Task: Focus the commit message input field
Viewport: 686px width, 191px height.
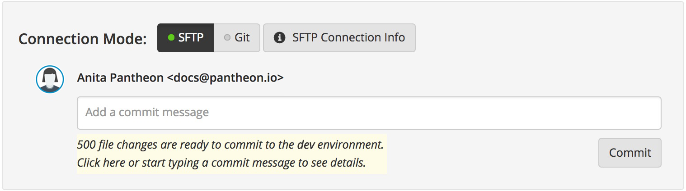Action: click(369, 113)
